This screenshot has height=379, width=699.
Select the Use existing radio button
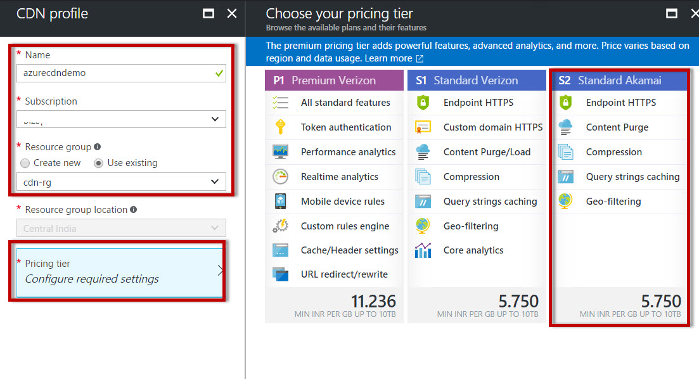tap(98, 163)
